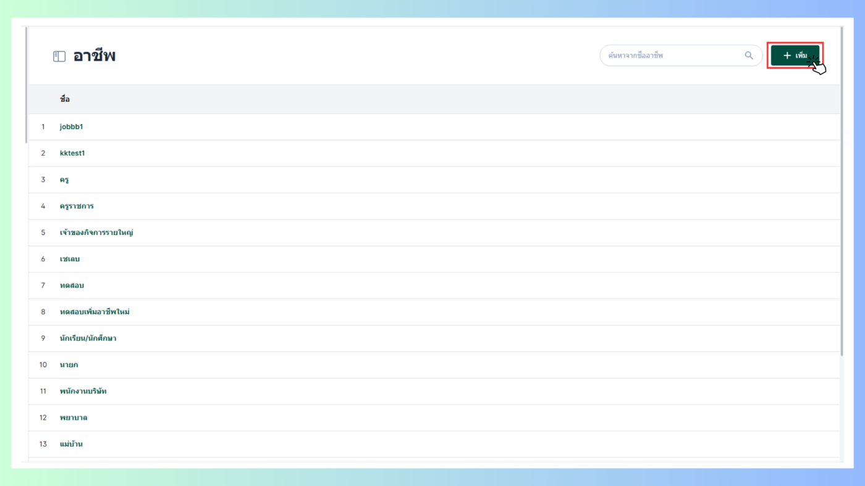Click the right vertical scrollbar
The width and height of the screenshot is (865, 486).
(842, 191)
